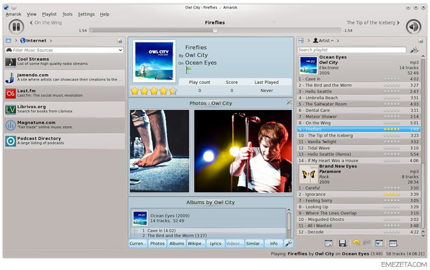Switch to the Lyrics applet tab
Screen dimensions: 430x270
tap(216, 243)
